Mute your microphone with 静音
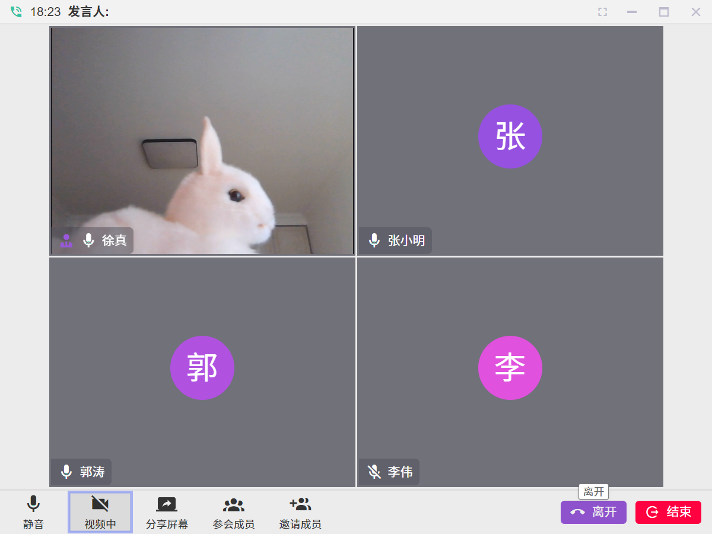 point(33,512)
